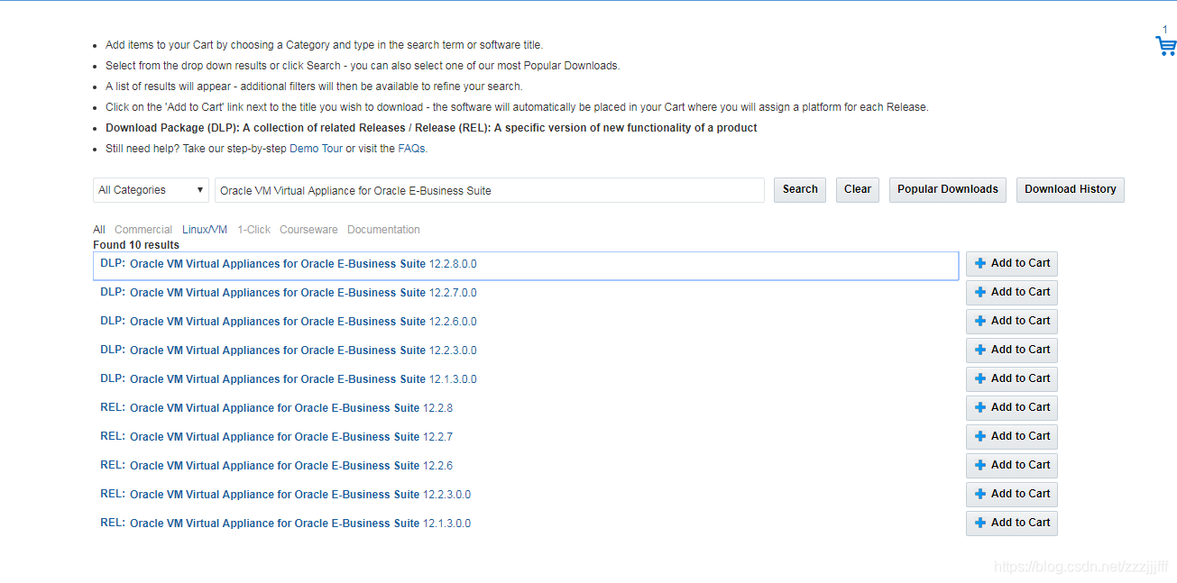Select the All filter tab
The image size is (1177, 583).
click(x=99, y=230)
